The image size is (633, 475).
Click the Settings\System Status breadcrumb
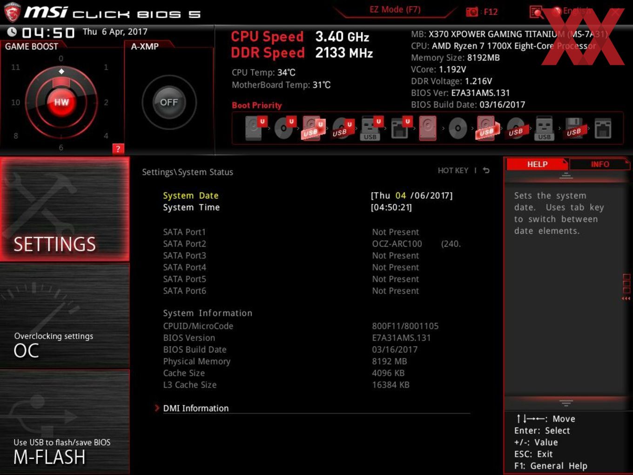click(188, 172)
